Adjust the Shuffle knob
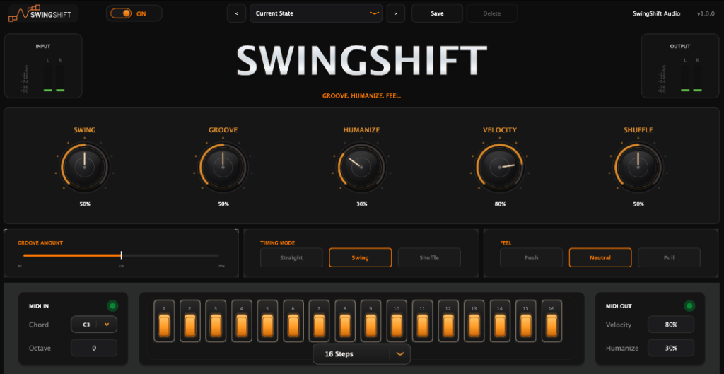This screenshot has height=374, width=724. (x=638, y=167)
